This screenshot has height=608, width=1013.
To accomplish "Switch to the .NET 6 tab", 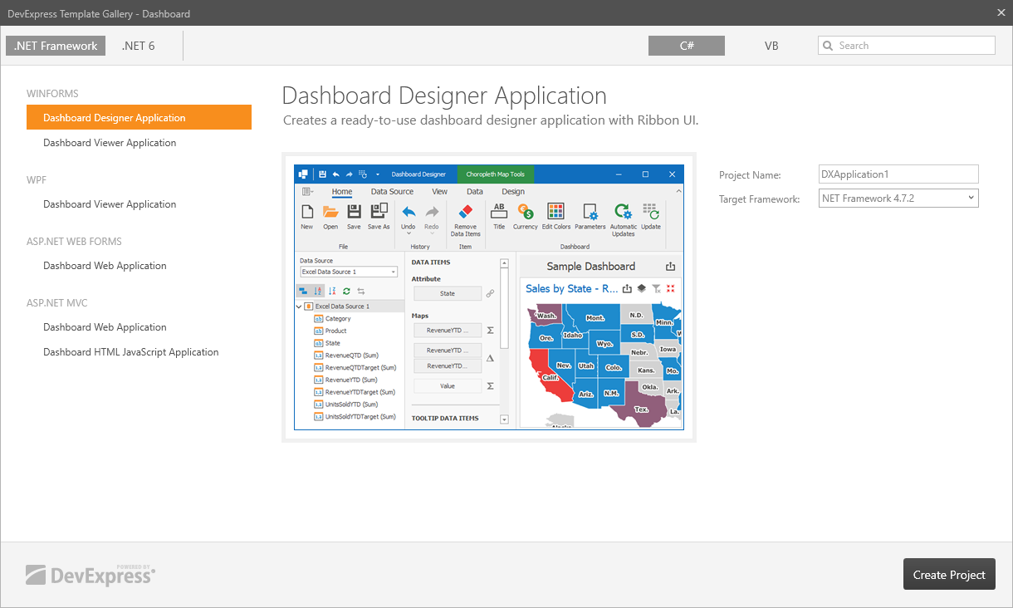I will 138,46.
